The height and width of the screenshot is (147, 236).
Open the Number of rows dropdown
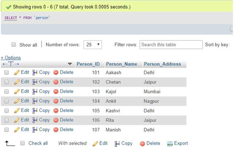tap(93, 45)
